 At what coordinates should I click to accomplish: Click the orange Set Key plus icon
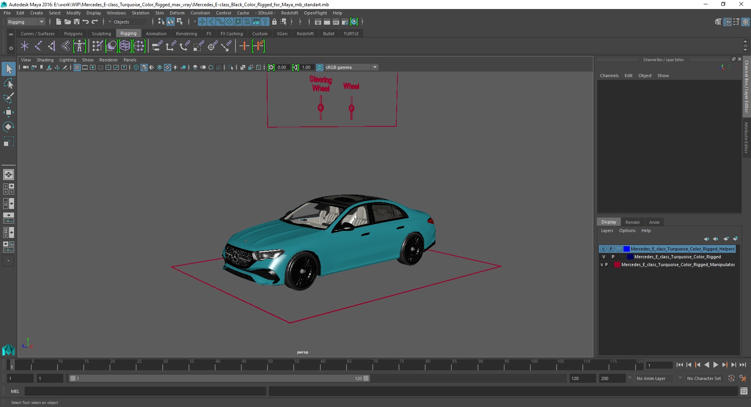click(244, 46)
